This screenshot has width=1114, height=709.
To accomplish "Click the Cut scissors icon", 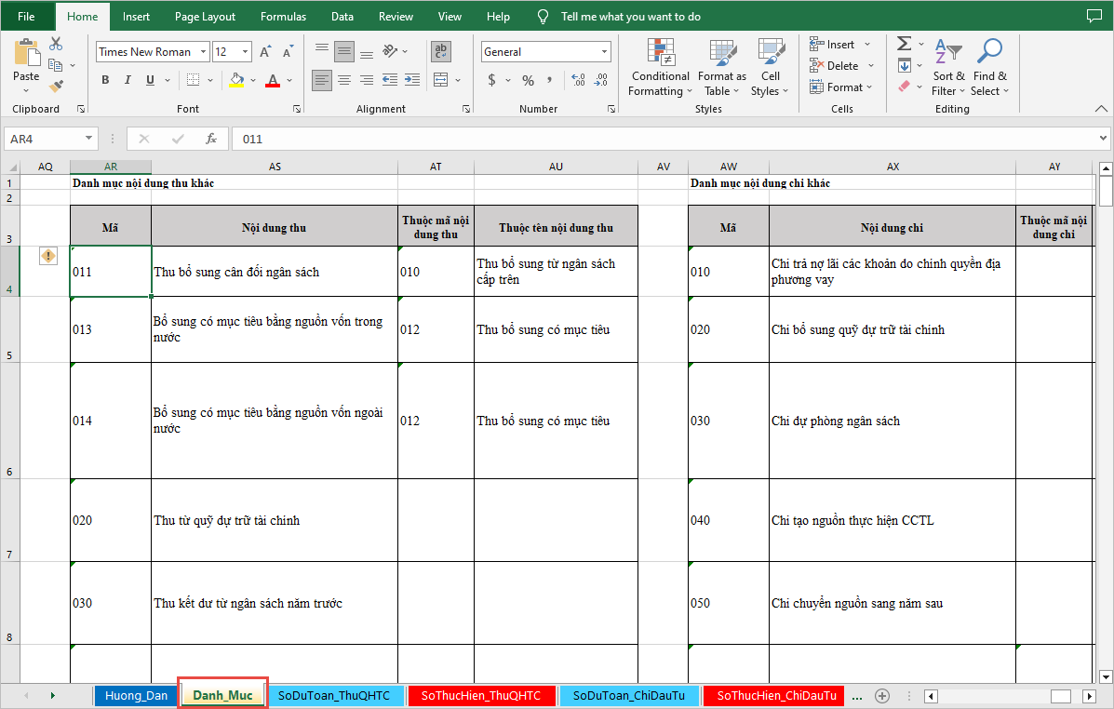I will coord(56,44).
